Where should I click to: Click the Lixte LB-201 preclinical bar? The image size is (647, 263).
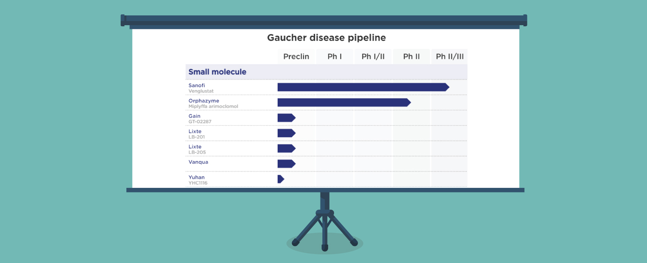[287, 133]
